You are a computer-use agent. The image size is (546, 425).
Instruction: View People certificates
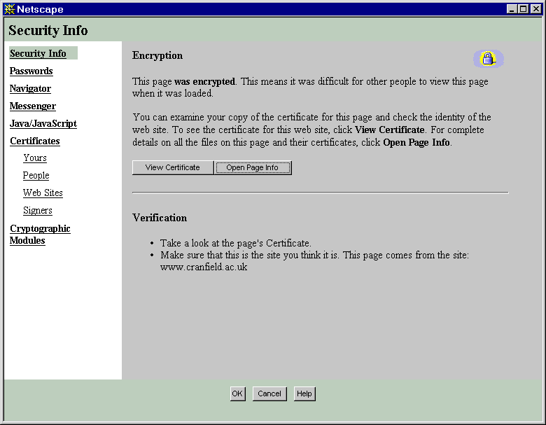36,175
